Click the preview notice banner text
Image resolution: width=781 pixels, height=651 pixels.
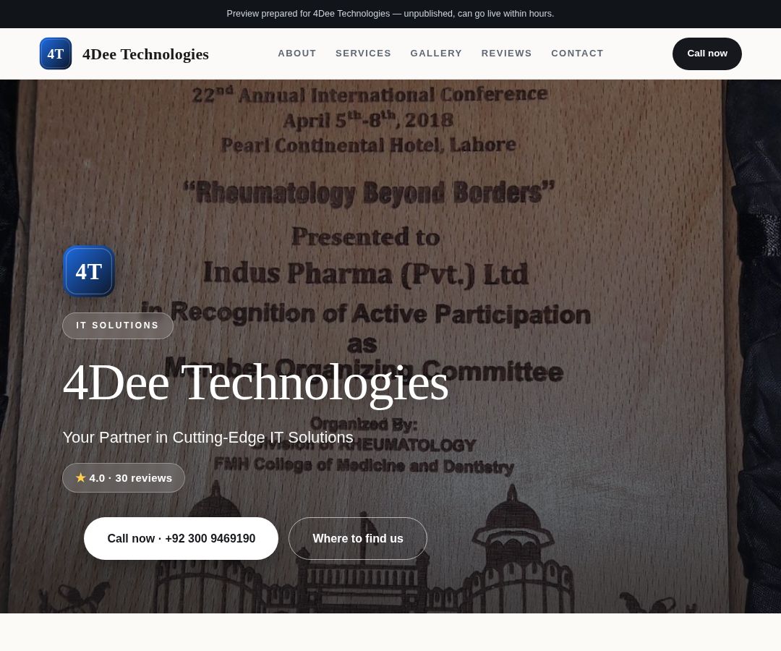[390, 14]
